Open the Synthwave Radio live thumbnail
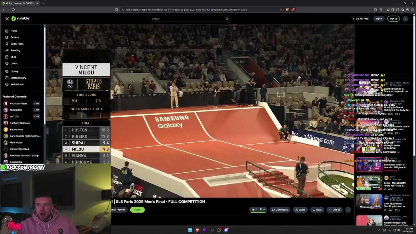The height and width of the screenshot is (234, 416). [369, 164]
